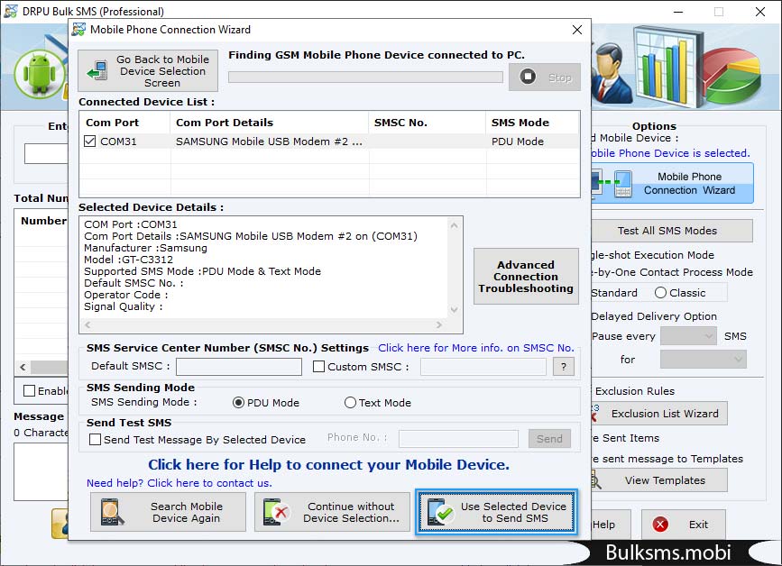
Task: Click Use Selected Device to Send SMS
Action: pyautogui.click(x=497, y=512)
